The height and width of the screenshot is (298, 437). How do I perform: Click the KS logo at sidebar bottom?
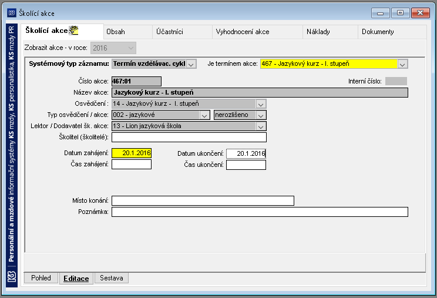click(x=11, y=276)
